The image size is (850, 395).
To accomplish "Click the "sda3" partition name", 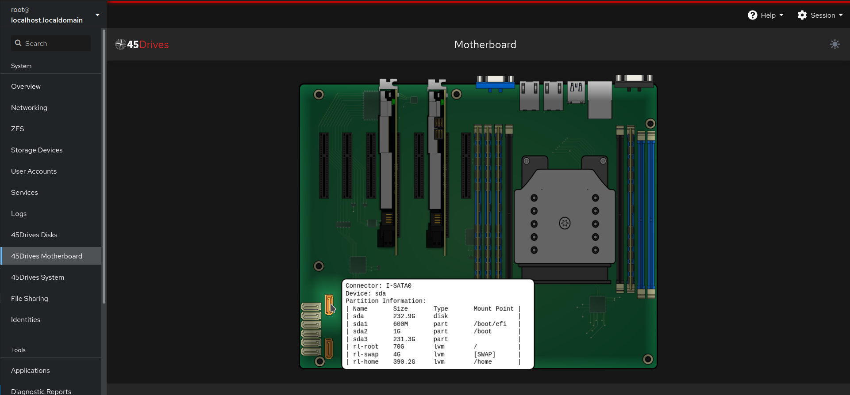I will click(x=360, y=339).
